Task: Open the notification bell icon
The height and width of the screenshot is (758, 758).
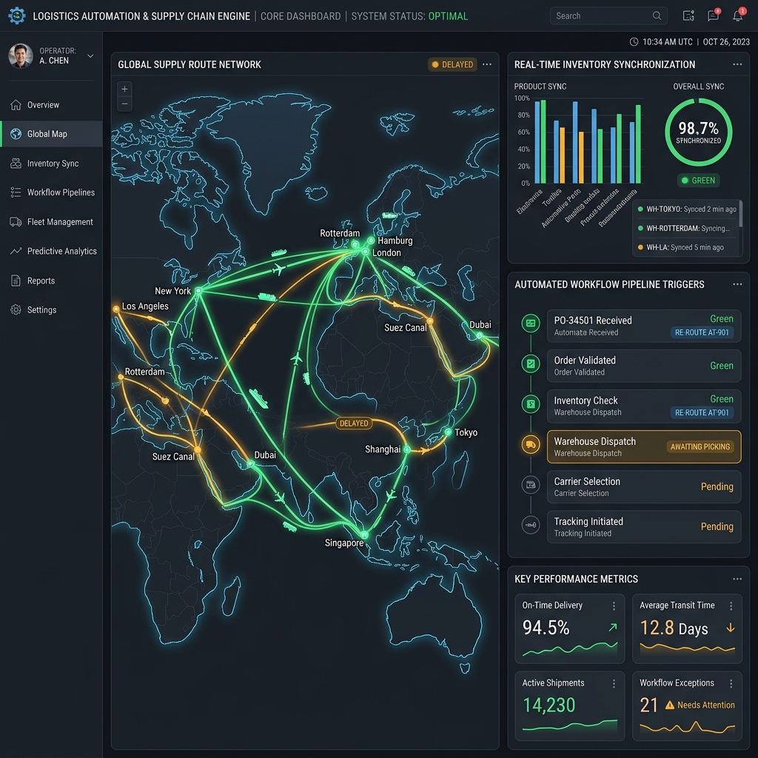Action: [x=738, y=16]
